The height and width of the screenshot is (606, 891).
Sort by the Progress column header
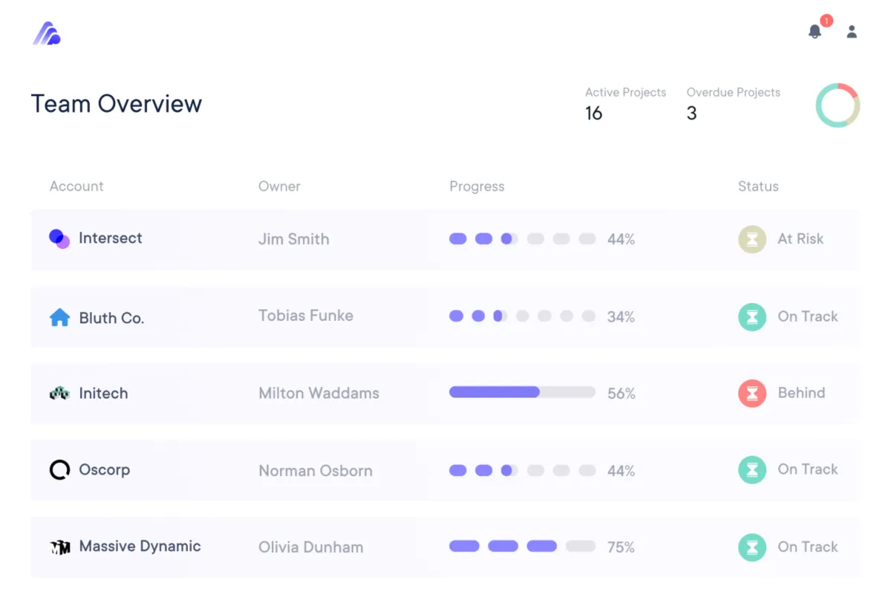(477, 186)
